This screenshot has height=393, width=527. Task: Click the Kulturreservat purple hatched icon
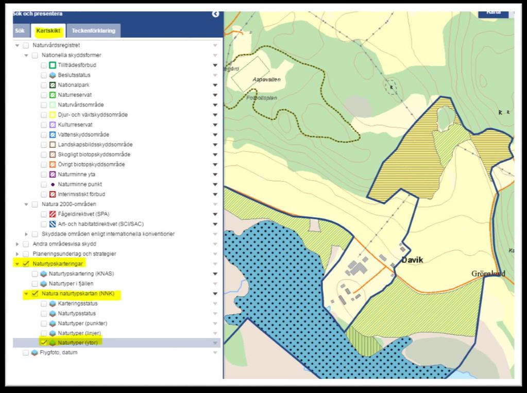point(53,125)
